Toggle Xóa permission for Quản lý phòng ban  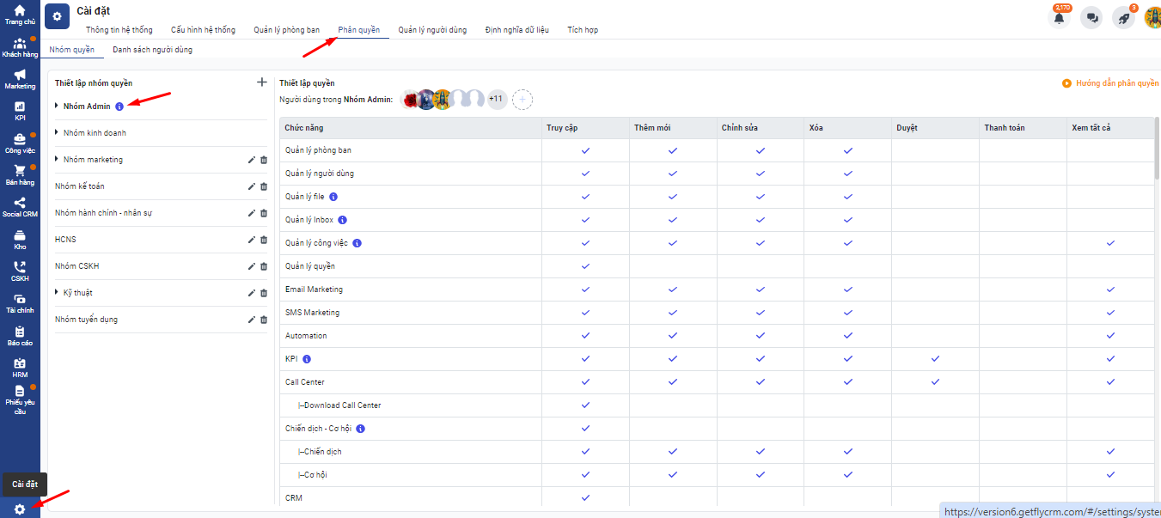(x=847, y=150)
